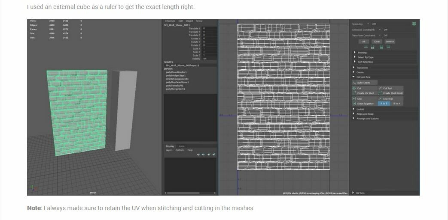Click the Scale Z value field

pyautogui.click(x=210, y=55)
